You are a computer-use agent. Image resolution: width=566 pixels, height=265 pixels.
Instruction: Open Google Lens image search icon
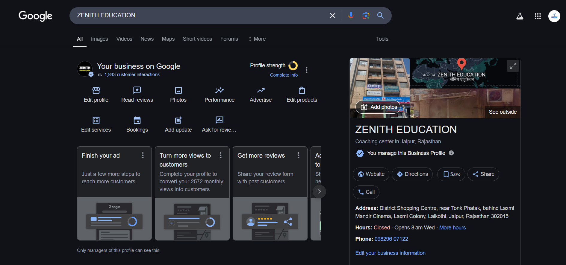[x=366, y=16]
